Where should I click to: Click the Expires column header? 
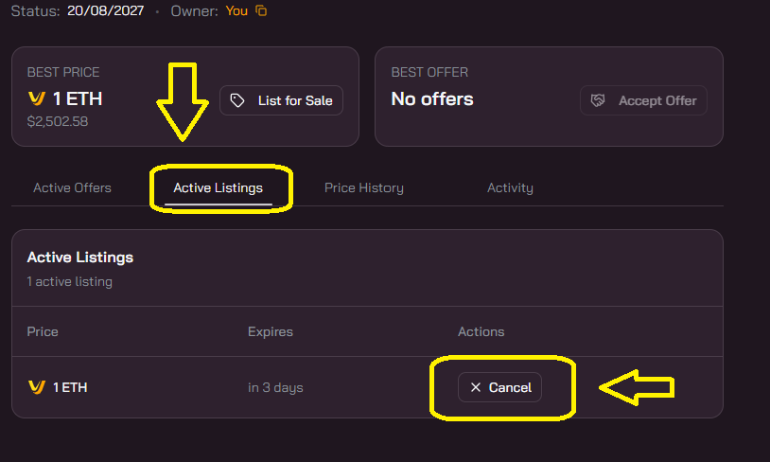click(x=271, y=331)
